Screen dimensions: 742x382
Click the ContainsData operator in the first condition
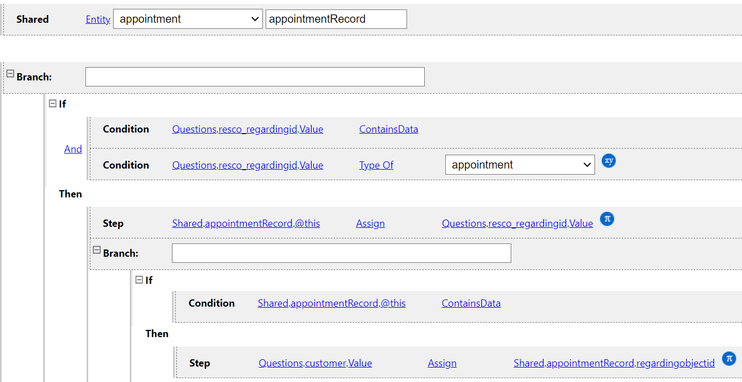388,129
